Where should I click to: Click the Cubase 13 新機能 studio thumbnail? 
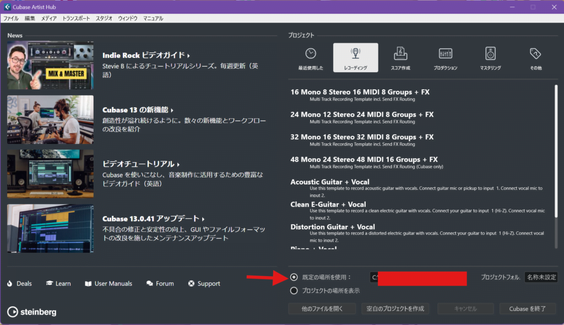tap(50, 120)
